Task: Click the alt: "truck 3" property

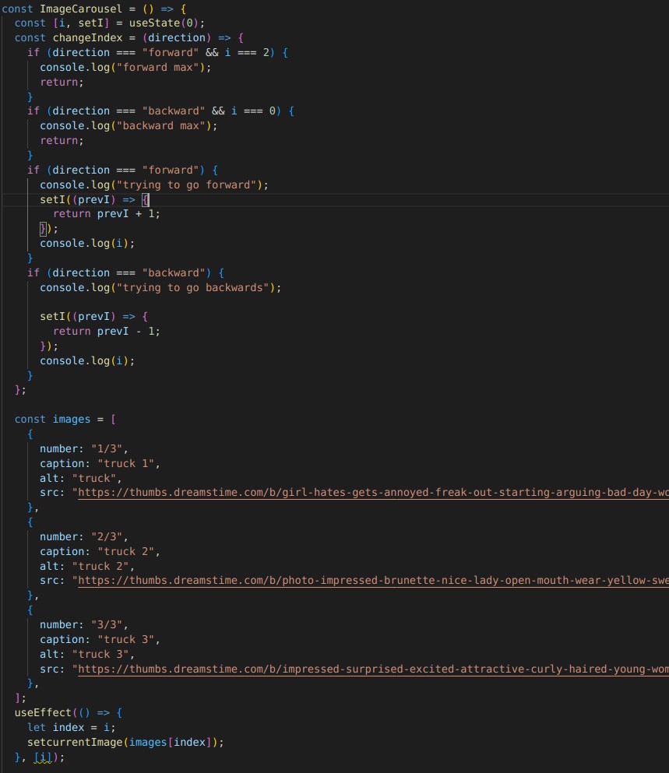Action: pyautogui.click(x=86, y=654)
